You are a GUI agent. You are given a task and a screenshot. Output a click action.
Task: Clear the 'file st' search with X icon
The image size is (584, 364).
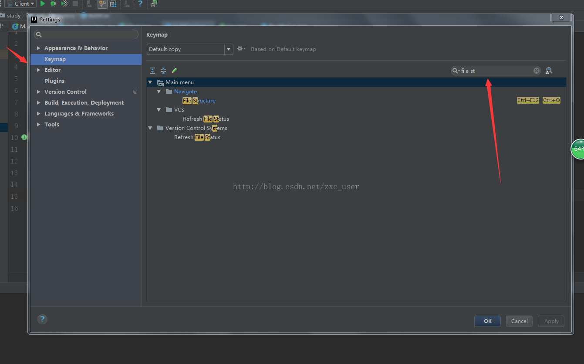click(x=537, y=71)
